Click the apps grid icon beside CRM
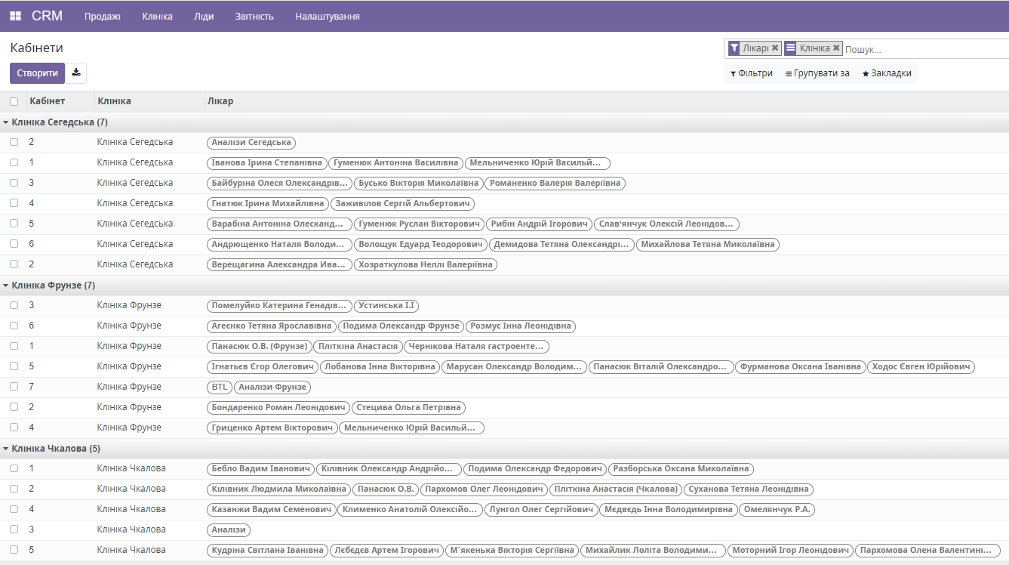1009x565 pixels. click(14, 15)
